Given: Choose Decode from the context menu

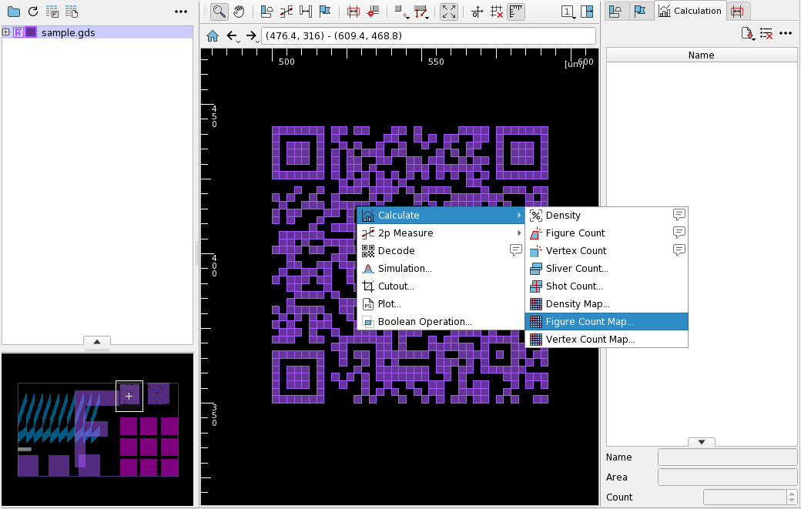Looking at the screenshot, I should (x=441, y=251).
